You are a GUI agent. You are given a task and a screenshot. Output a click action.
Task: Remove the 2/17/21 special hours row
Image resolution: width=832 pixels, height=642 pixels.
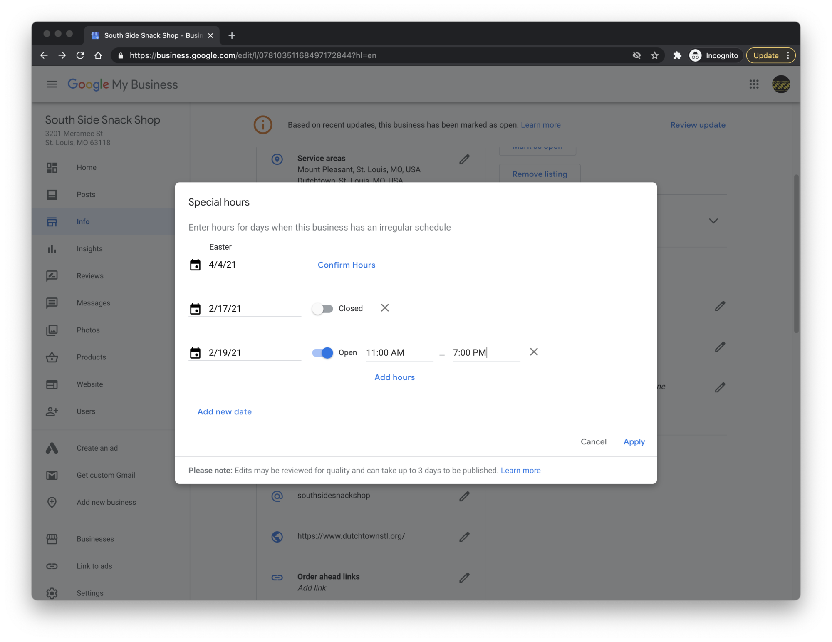point(385,308)
